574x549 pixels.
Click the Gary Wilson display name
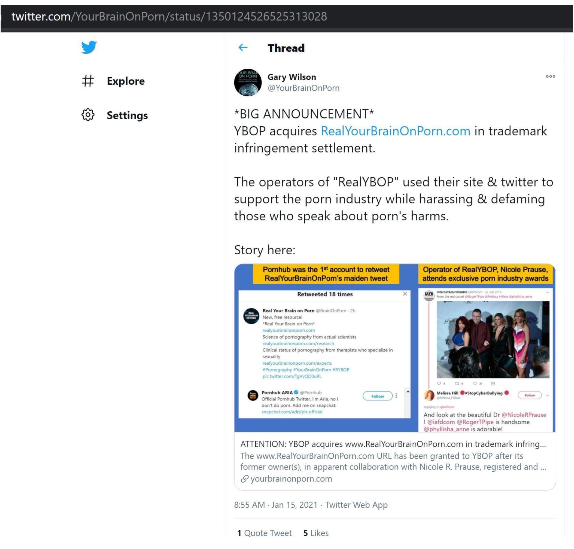(291, 77)
